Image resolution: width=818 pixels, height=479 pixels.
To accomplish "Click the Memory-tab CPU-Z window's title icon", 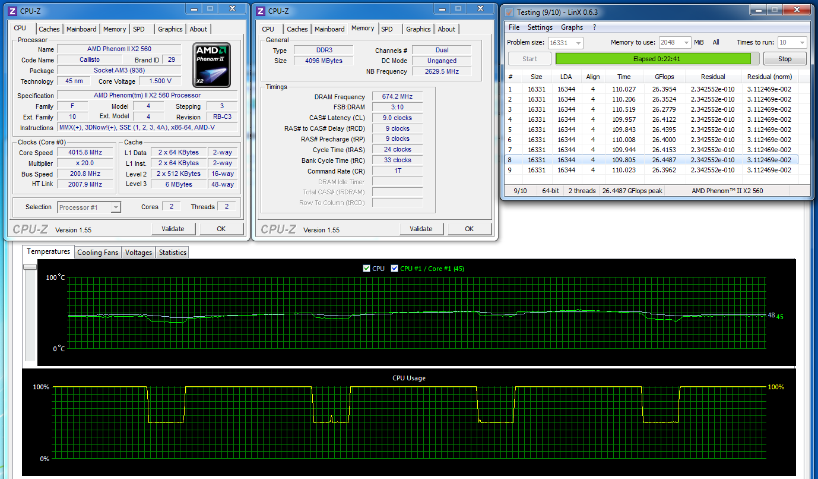I will click(261, 11).
